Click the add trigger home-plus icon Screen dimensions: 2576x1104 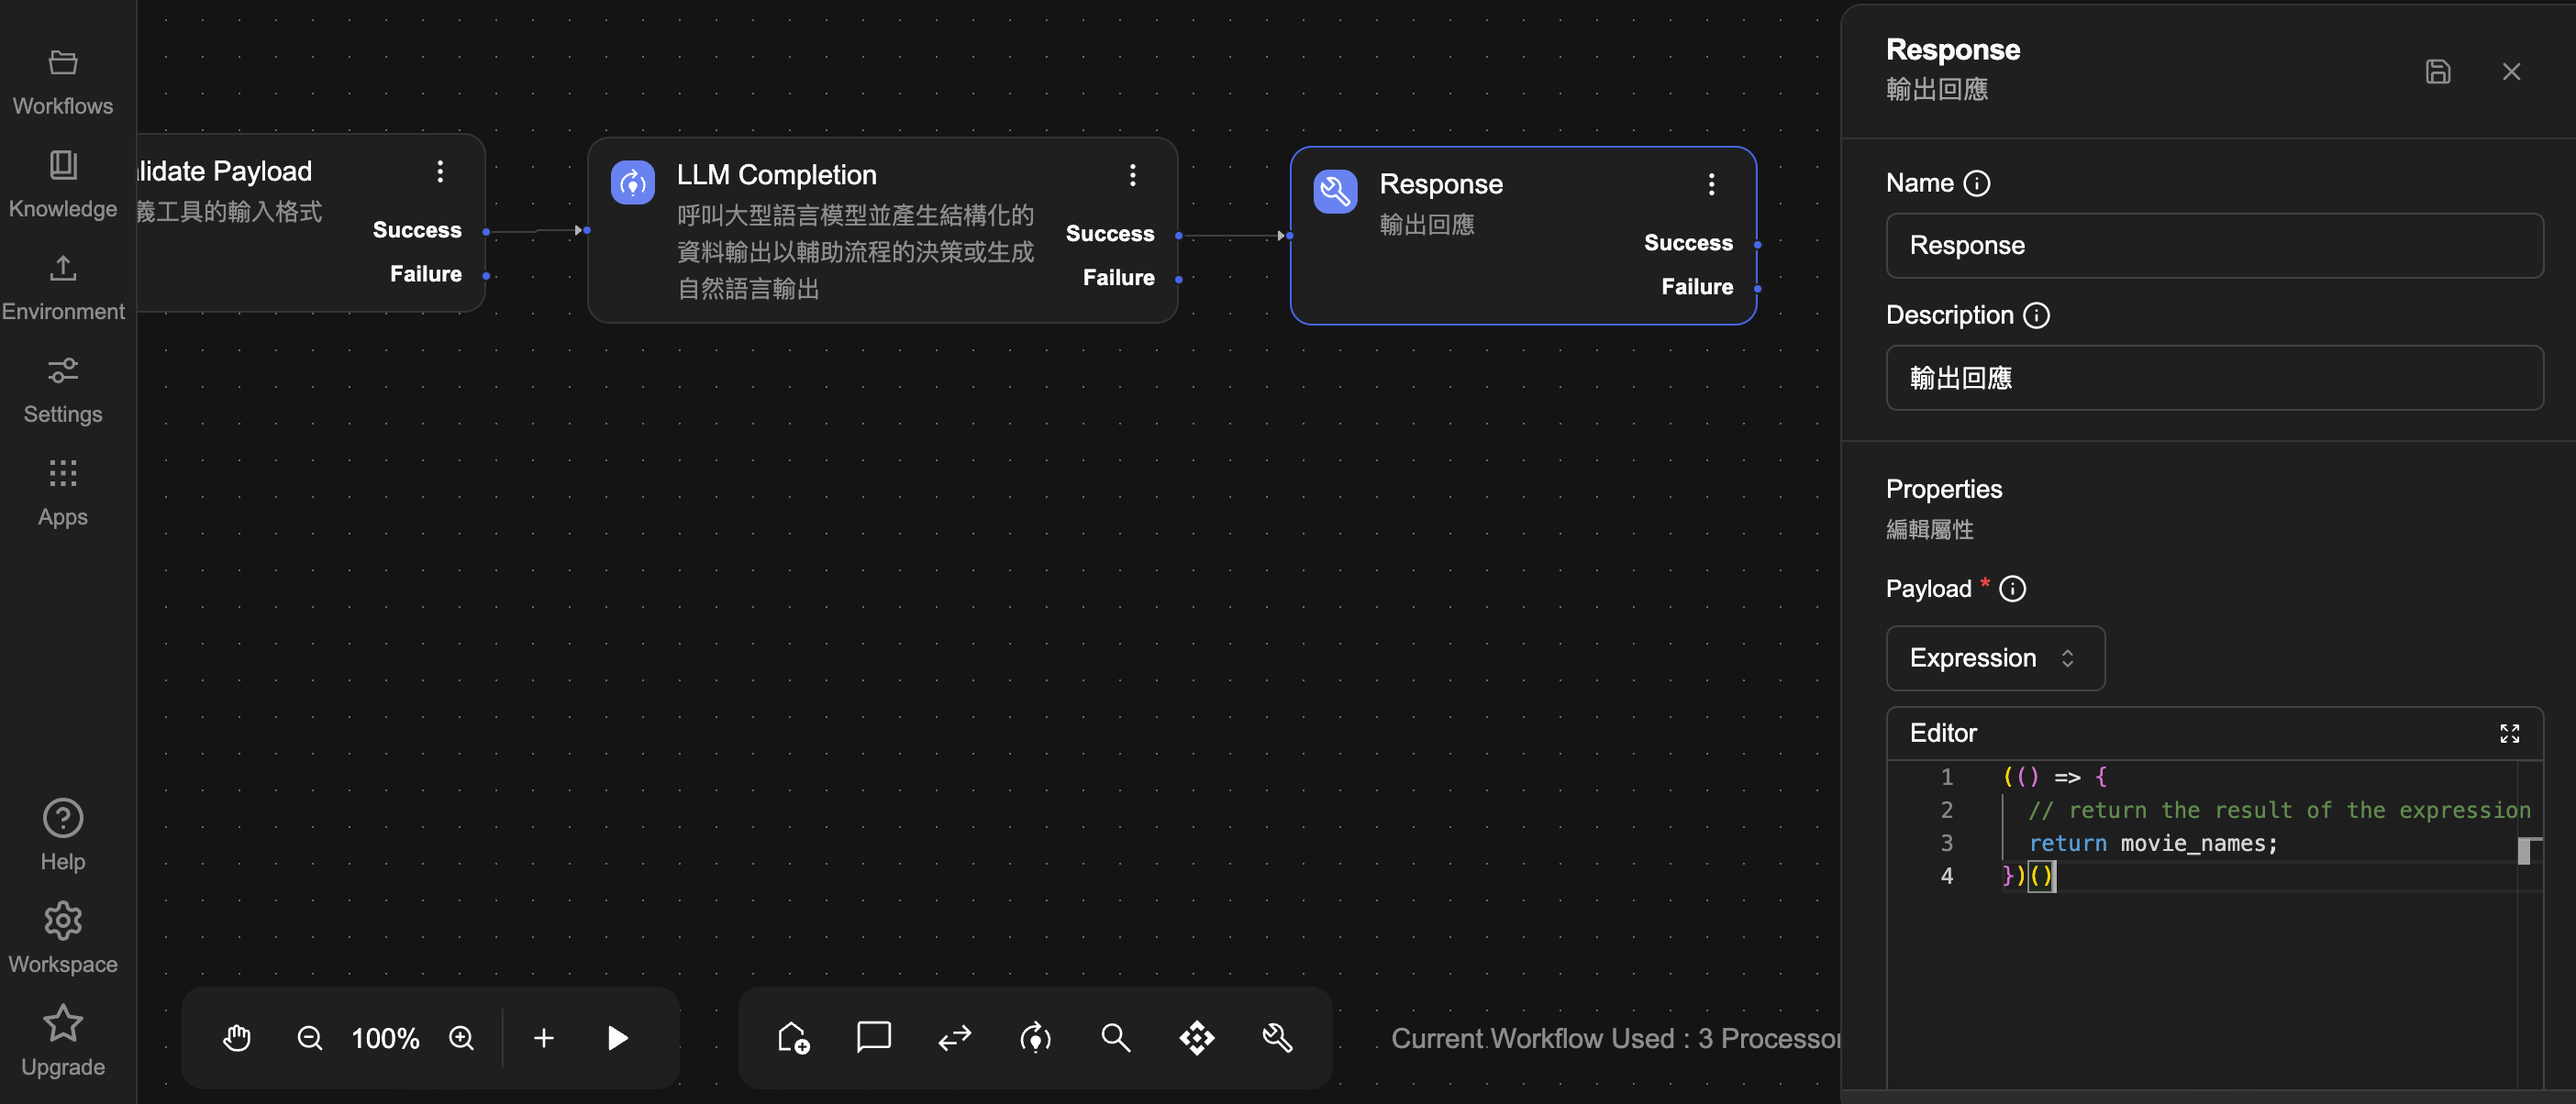pyautogui.click(x=793, y=1038)
